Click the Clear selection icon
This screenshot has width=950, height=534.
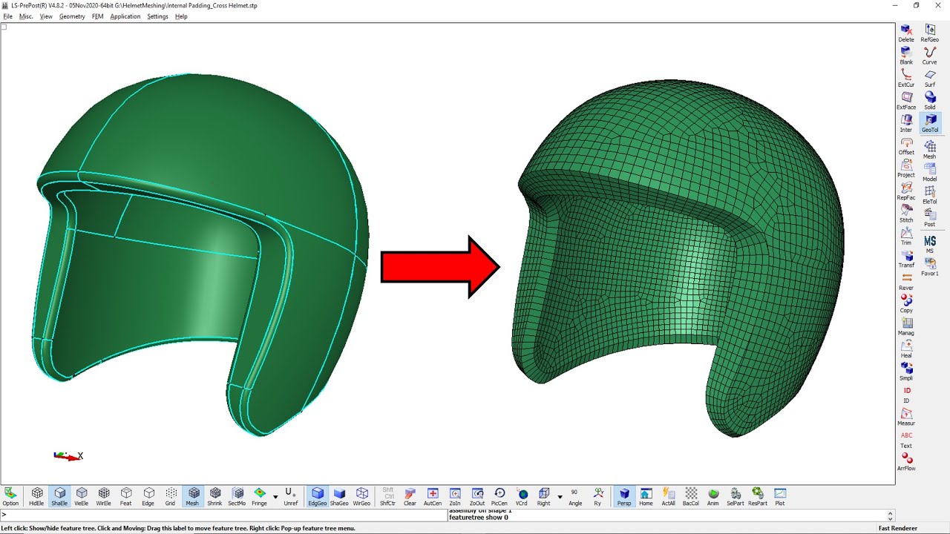click(x=410, y=496)
